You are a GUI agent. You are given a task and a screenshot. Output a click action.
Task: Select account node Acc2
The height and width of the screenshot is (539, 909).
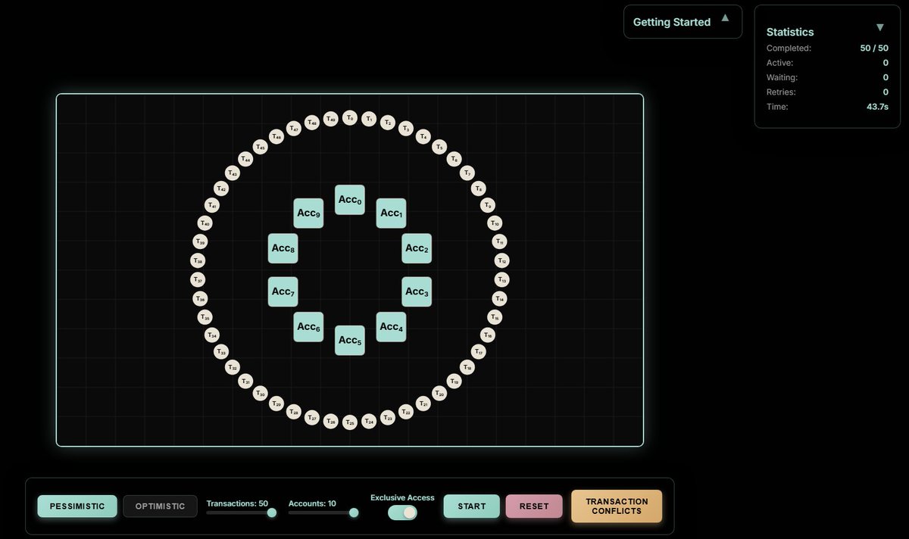(x=417, y=248)
